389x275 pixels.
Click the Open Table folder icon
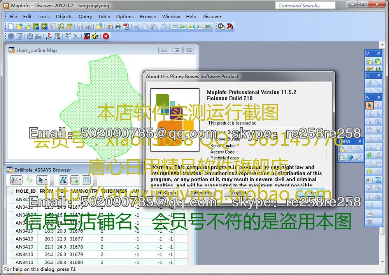click(x=19, y=26)
